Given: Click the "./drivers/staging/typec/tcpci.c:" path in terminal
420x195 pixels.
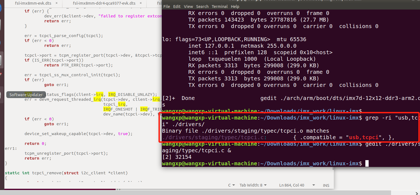Looking at the screenshot, I should click(215, 137).
